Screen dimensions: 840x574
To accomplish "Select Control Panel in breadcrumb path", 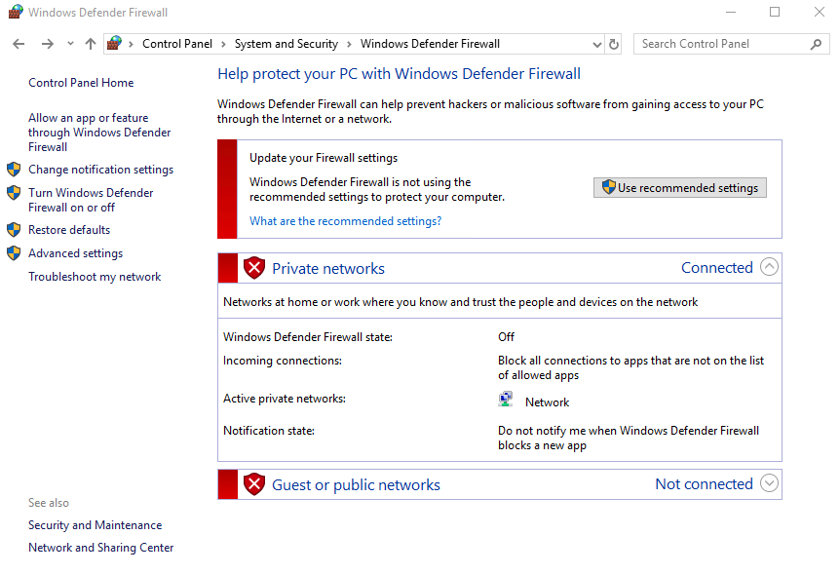I will tap(177, 44).
